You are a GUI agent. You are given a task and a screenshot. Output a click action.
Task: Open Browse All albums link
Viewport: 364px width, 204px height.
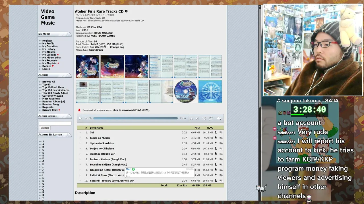(x=49, y=82)
